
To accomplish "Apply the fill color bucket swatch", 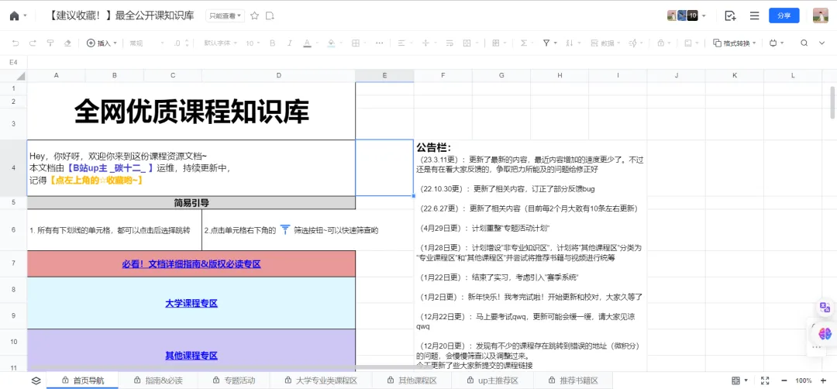I will [x=331, y=43].
